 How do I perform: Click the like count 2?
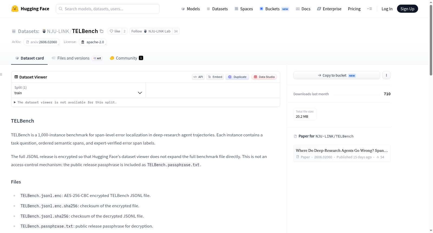tap(124, 31)
